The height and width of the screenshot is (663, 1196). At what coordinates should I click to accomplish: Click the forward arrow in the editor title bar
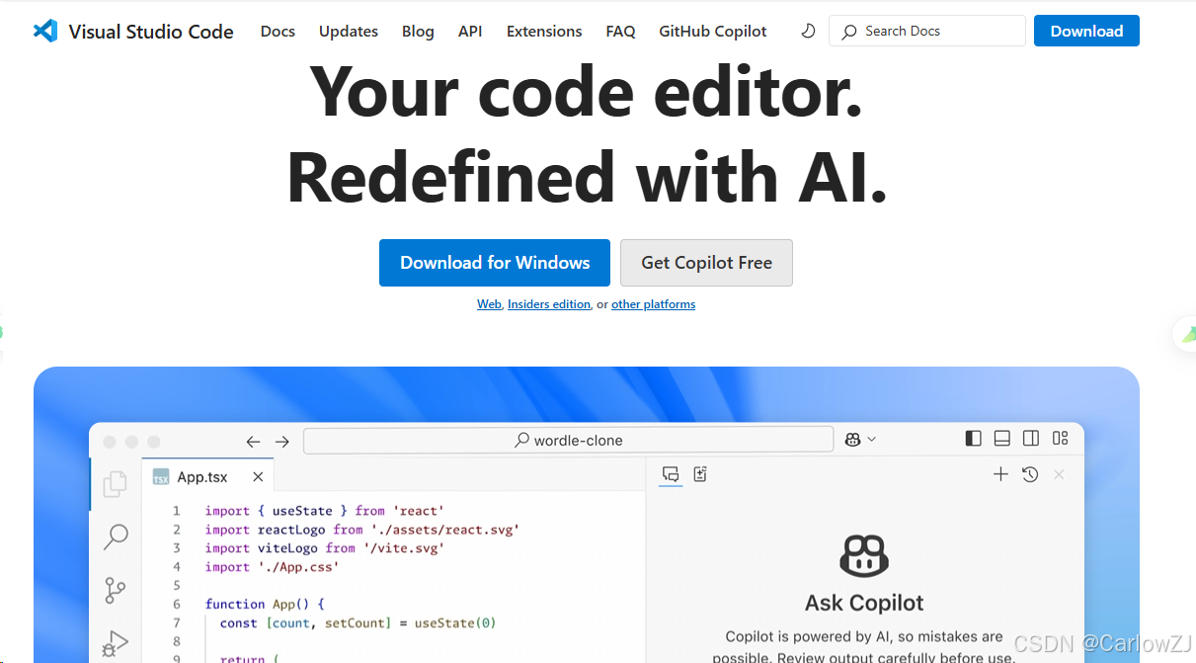point(282,441)
